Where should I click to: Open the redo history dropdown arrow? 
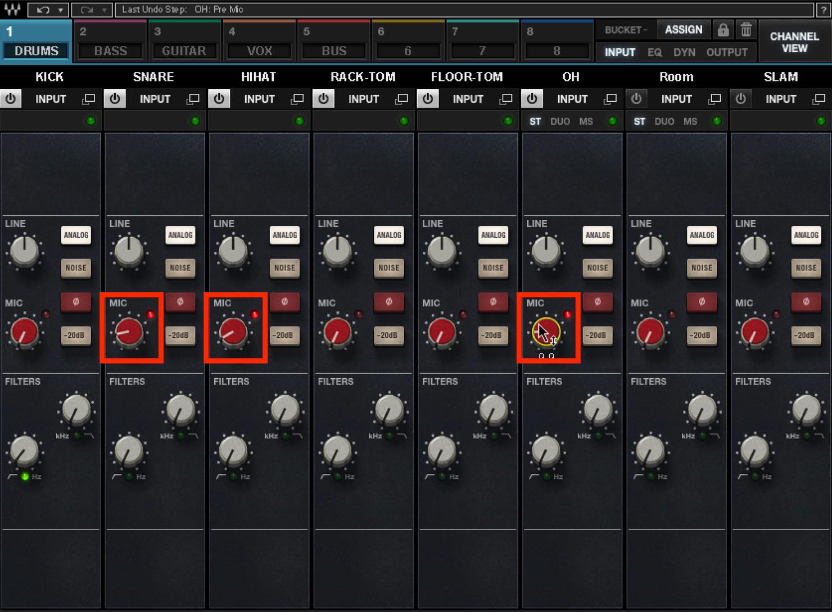click(104, 10)
